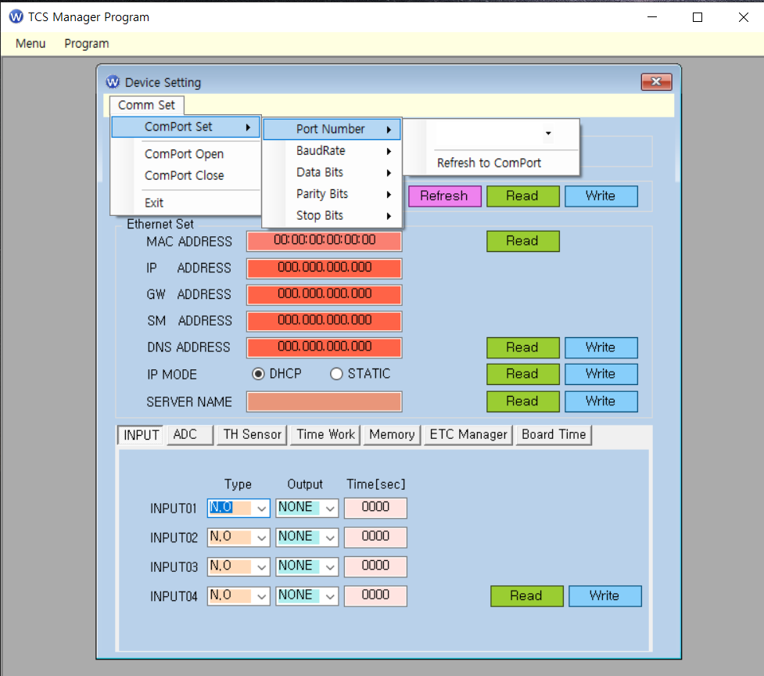Click the SERVER NAME field
This screenshot has width=764, height=676.
coord(324,401)
